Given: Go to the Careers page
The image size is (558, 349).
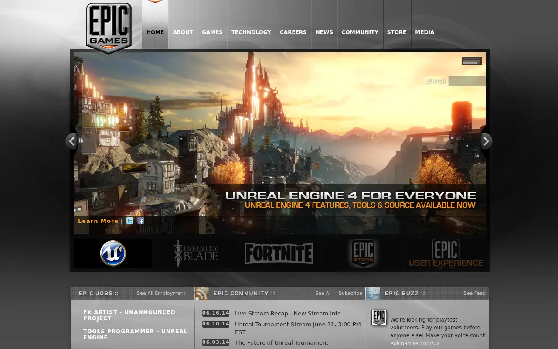Looking at the screenshot, I should pyautogui.click(x=293, y=32).
